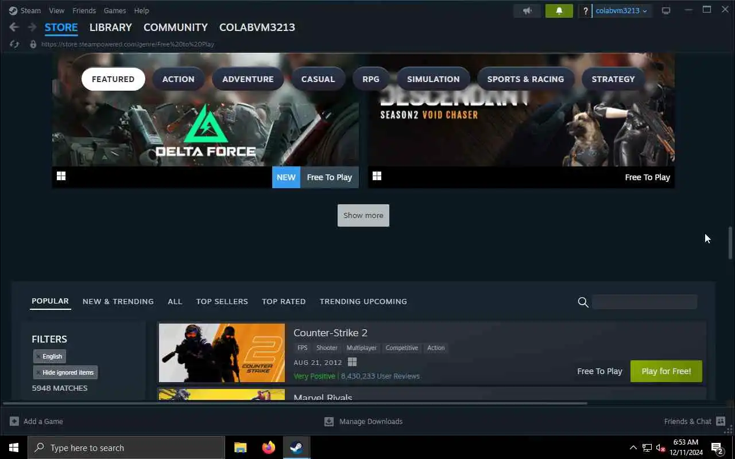Switch to the TOP SELLERS tab
Screen dimensions: 735x459
tap(222, 301)
